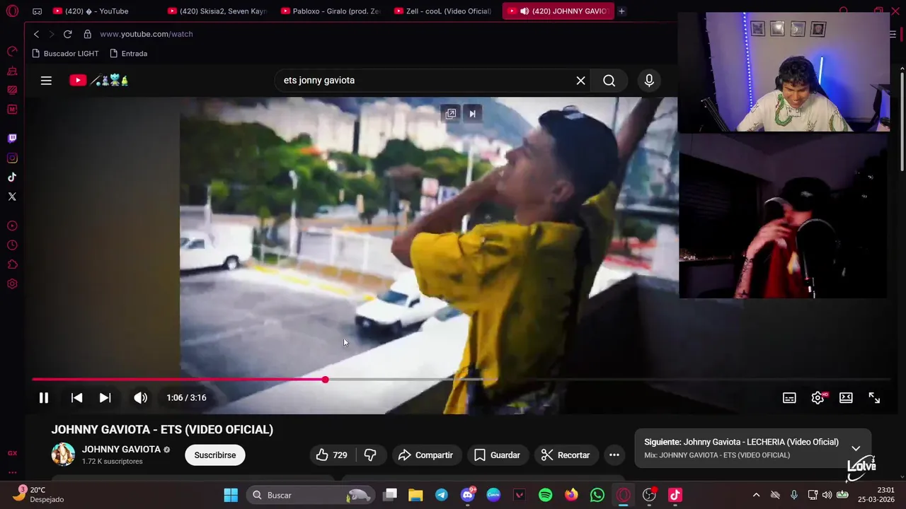Open the striped GX Mods icon in sidebar
This screenshot has height=509, width=906.
(12, 90)
